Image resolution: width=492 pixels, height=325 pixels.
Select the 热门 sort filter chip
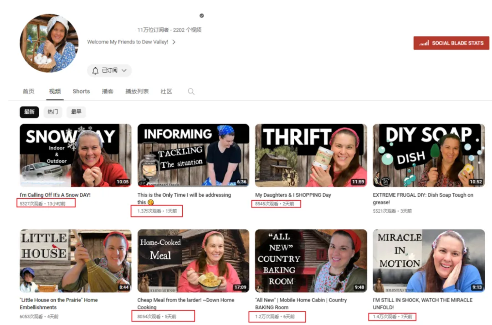point(53,112)
